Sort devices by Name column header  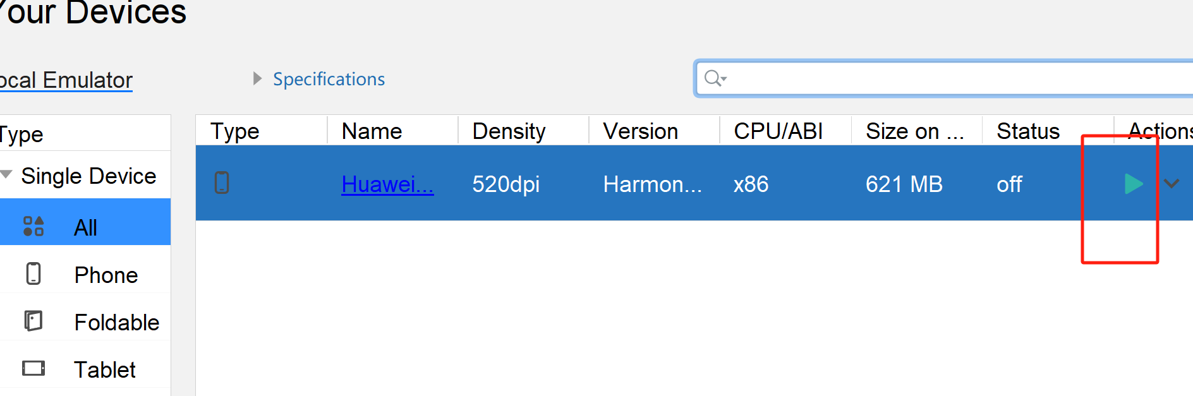point(372,131)
